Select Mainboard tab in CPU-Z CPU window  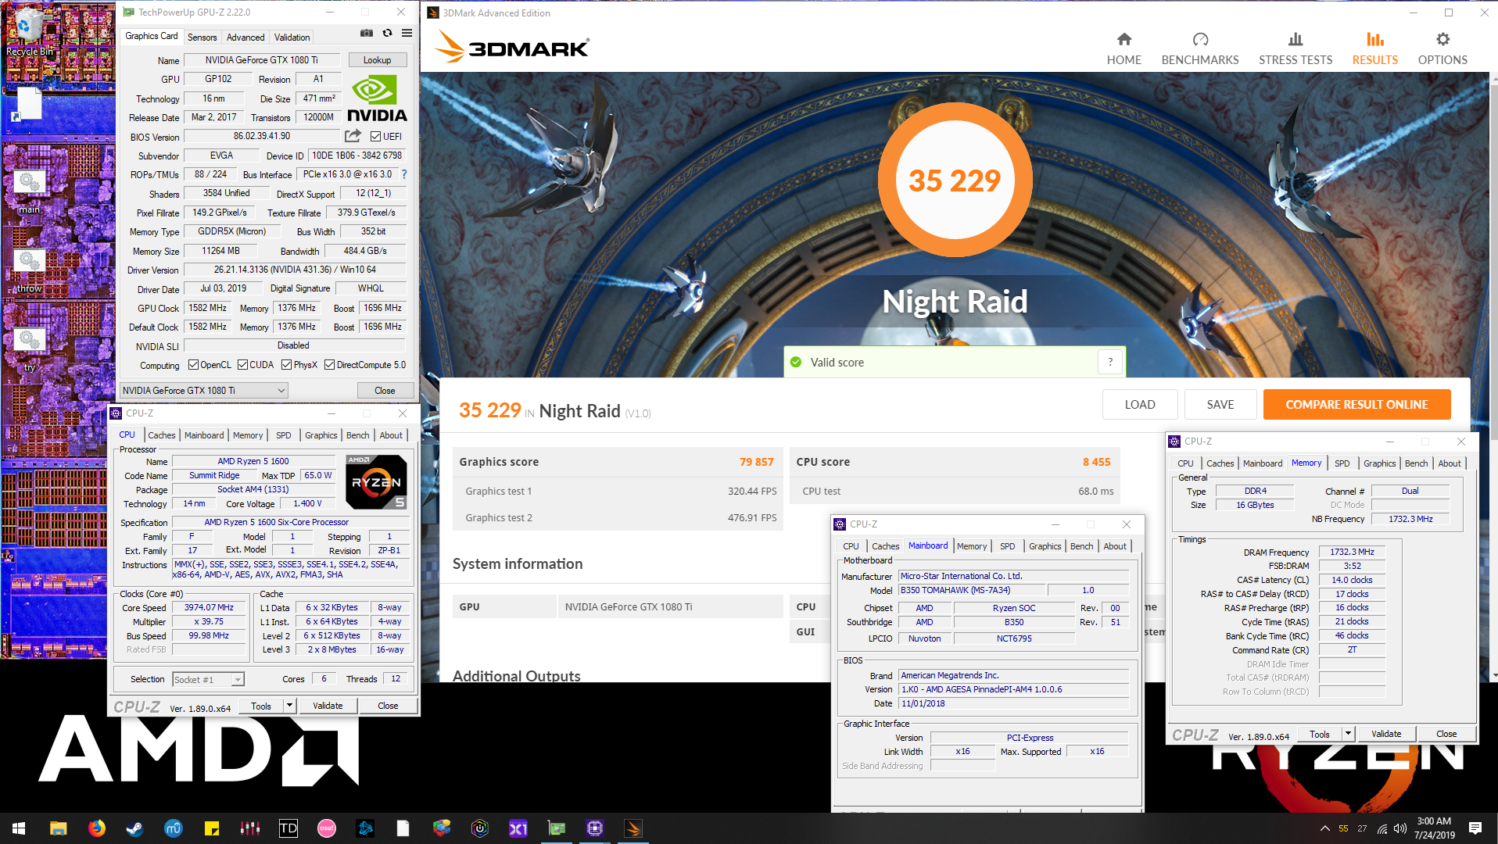[204, 435]
